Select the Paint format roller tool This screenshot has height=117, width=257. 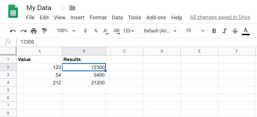tap(44, 31)
